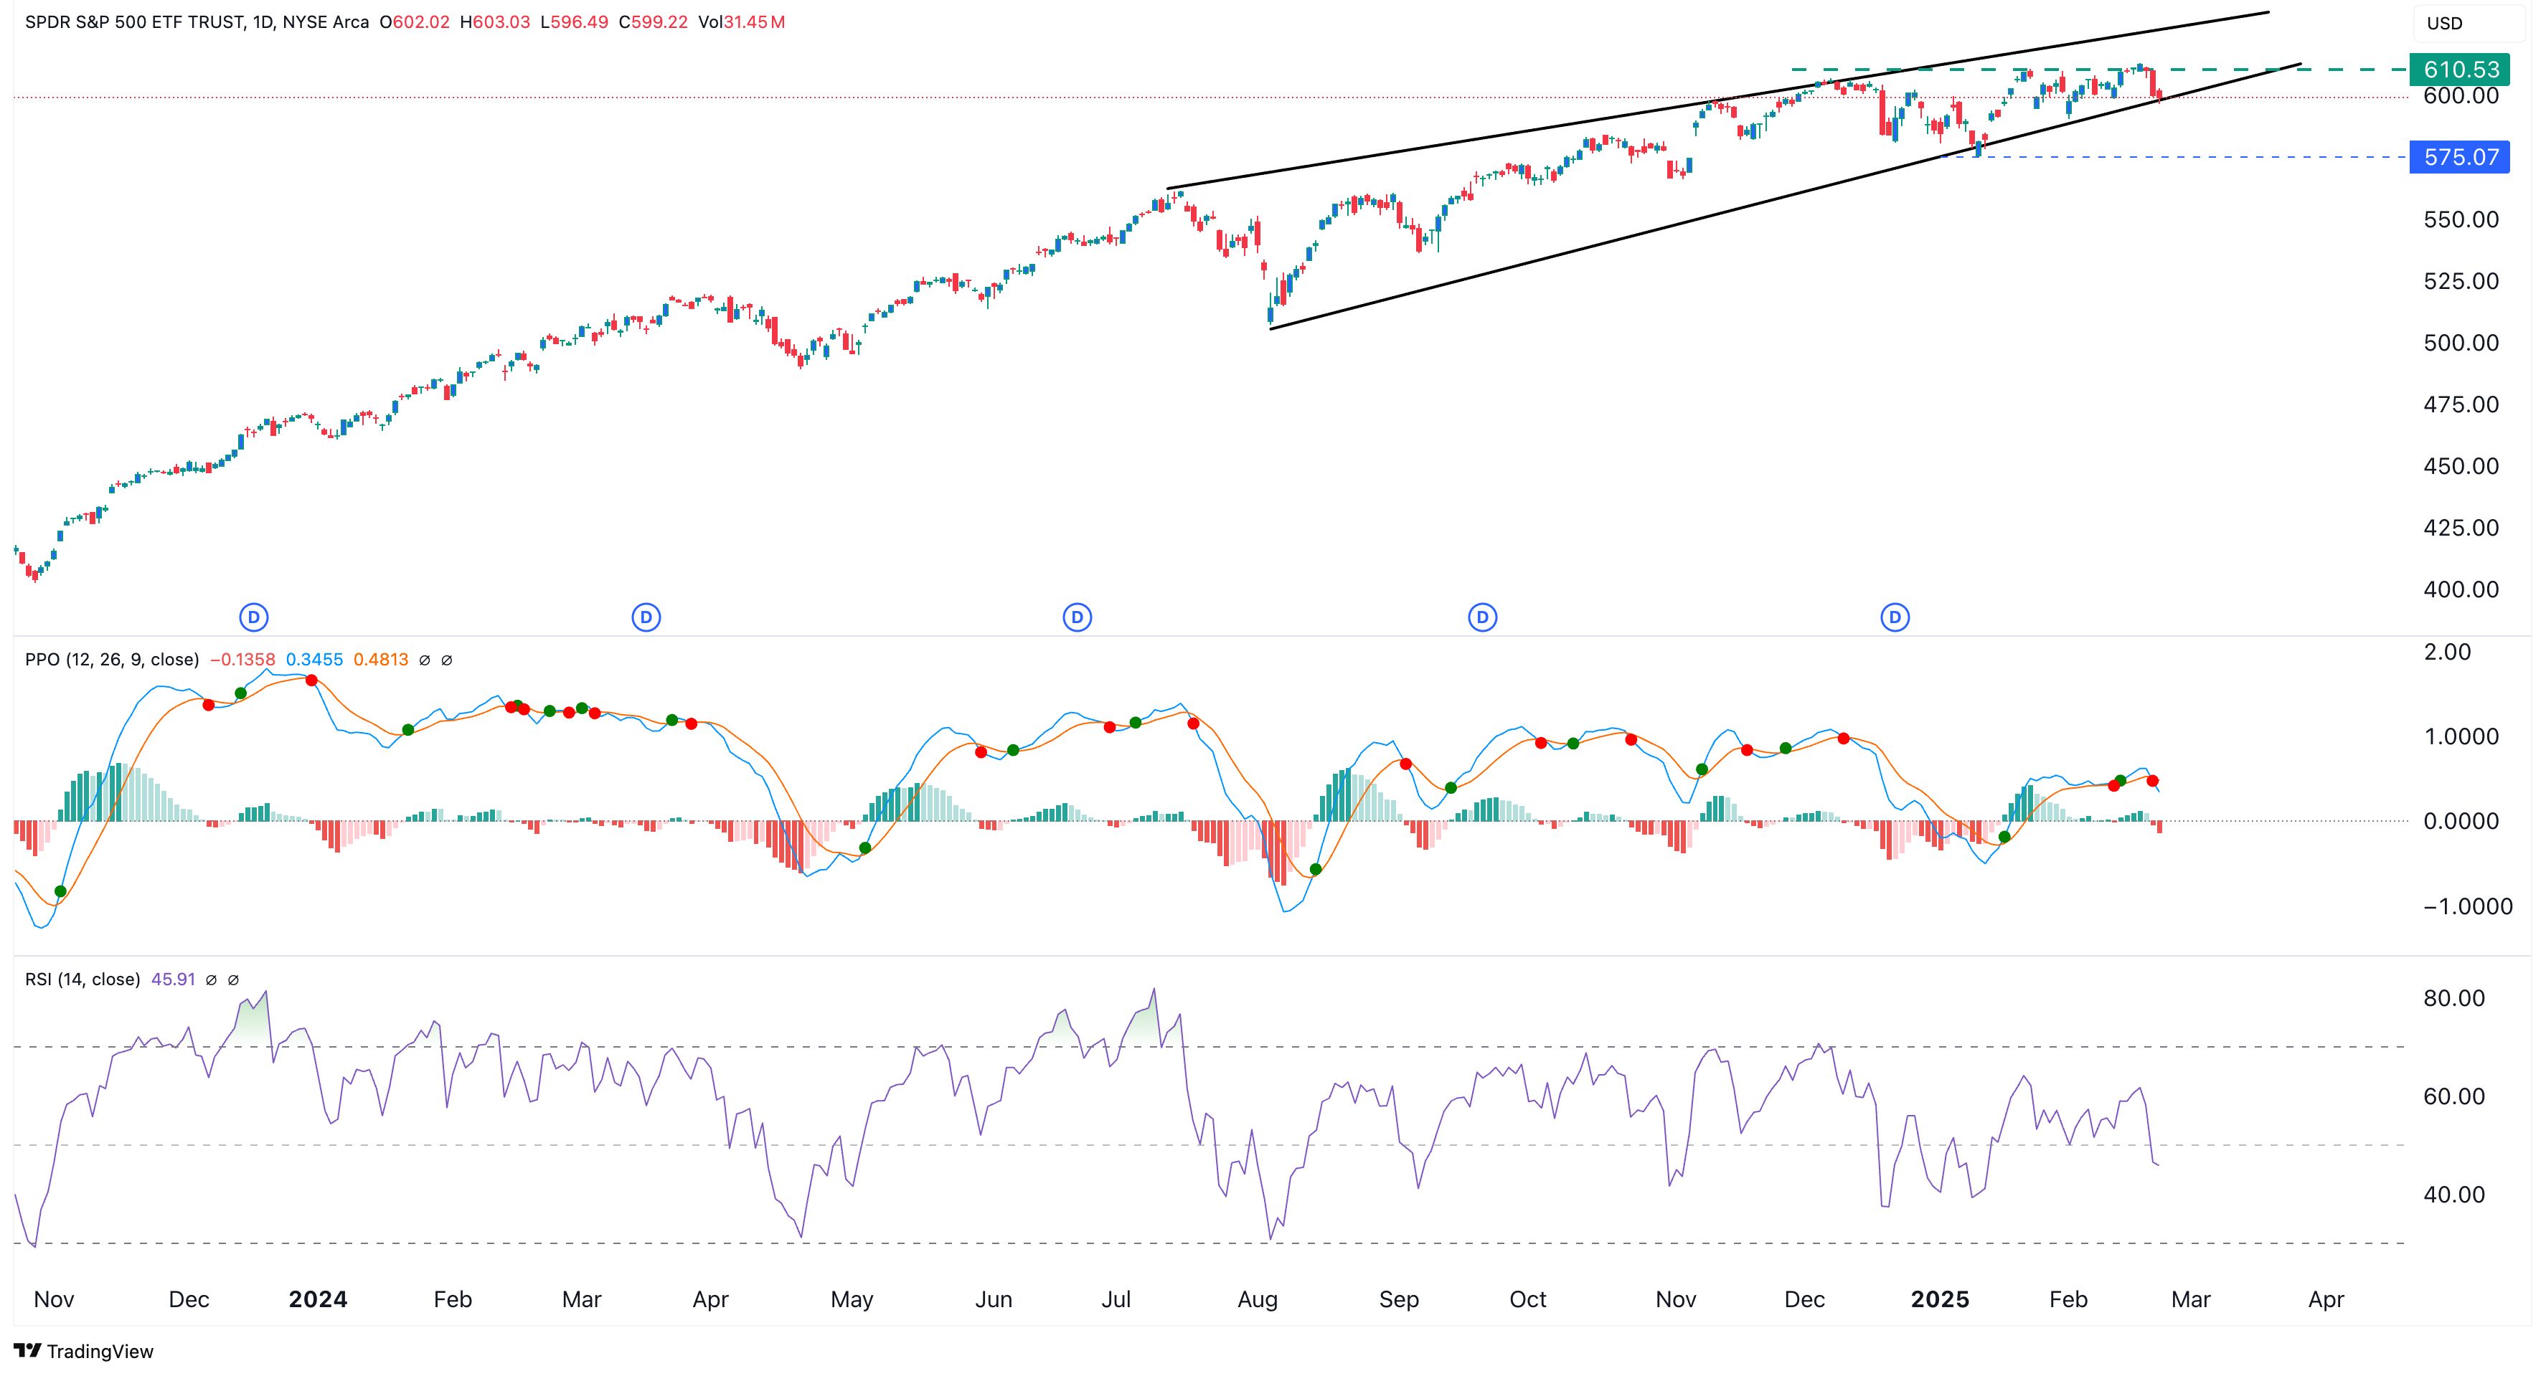This screenshot has width=2546, height=1376.
Task: Click the 2024 label on time axis
Action: tap(319, 1300)
